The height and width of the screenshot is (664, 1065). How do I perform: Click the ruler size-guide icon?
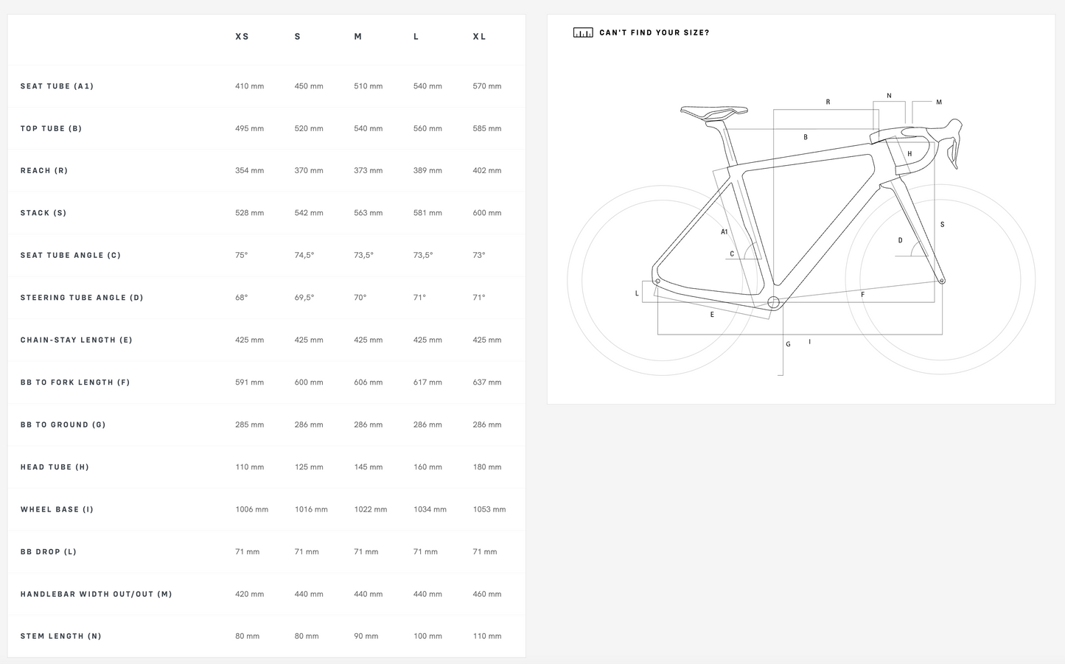pyautogui.click(x=583, y=33)
